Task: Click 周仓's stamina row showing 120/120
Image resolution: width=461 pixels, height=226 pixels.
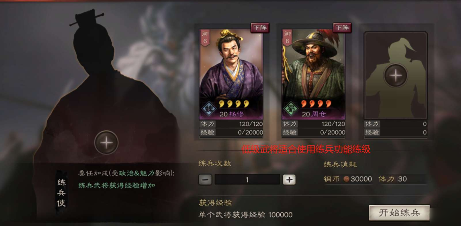Action: click(x=313, y=124)
